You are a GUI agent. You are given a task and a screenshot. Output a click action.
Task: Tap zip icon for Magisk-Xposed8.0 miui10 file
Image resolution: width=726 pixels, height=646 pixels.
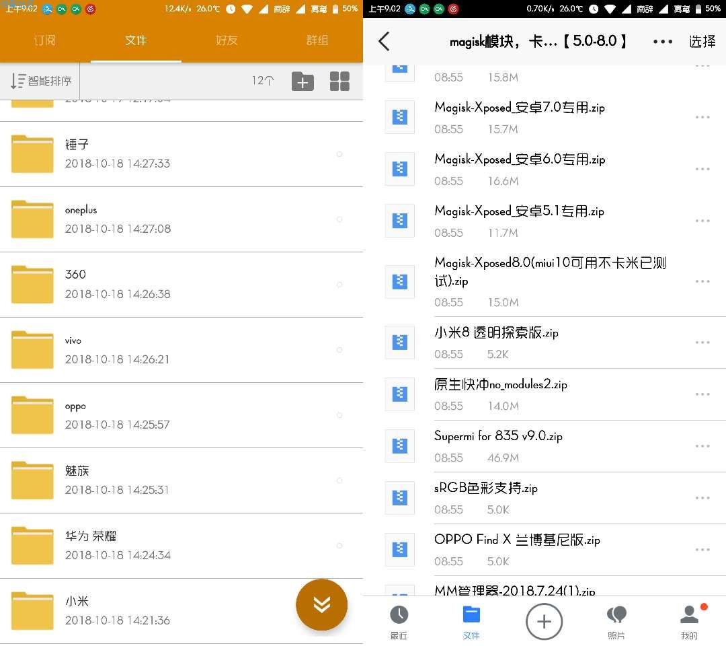(400, 282)
